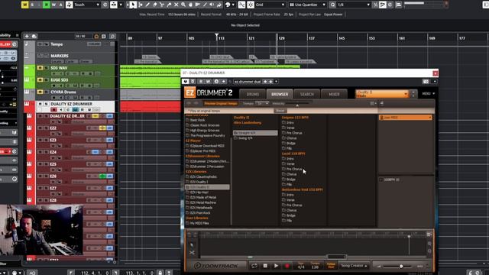The image size is (489, 275).
Task: Click the automation Read R button in plugin header
Action: (x=201, y=82)
